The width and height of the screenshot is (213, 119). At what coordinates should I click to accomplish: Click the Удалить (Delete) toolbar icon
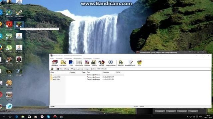[x=87, y=63]
